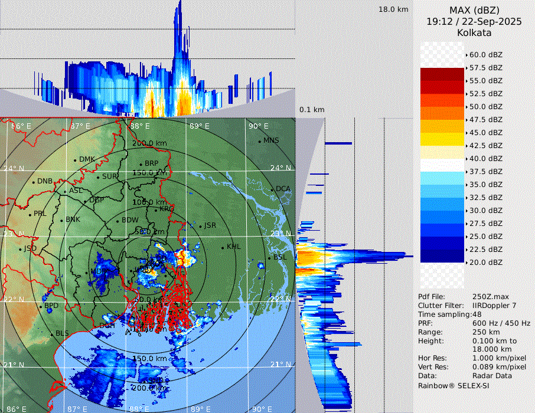This screenshot has height=413, width=535.
Task: Click the Kolkata radar site name
Action: (474, 33)
